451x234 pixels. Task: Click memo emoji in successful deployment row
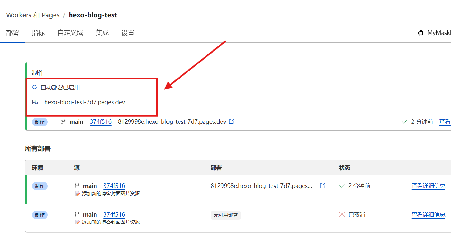coord(77,194)
